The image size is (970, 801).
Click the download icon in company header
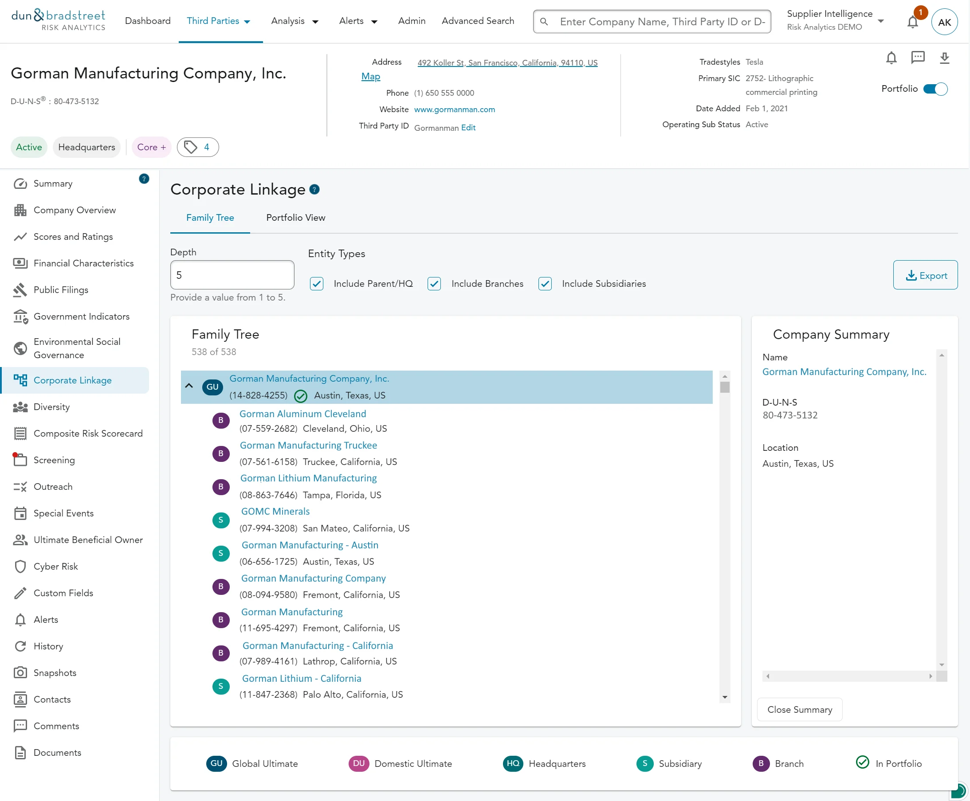coord(944,58)
